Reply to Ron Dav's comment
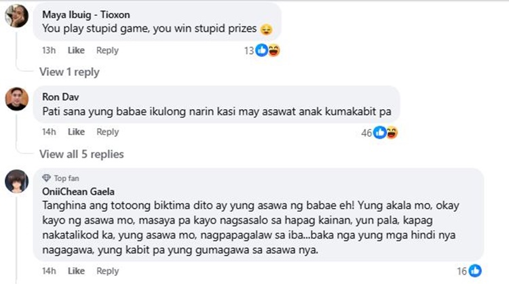Screen dimensions: 509x284 click(x=107, y=132)
